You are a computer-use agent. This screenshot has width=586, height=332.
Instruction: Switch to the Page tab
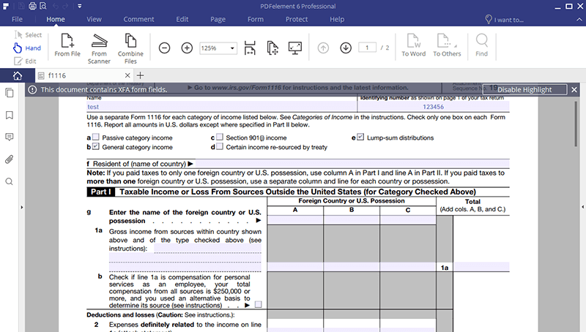218,19
